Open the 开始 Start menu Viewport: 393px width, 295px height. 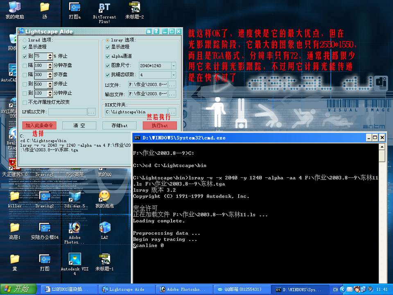pyautogui.click(x=18, y=289)
